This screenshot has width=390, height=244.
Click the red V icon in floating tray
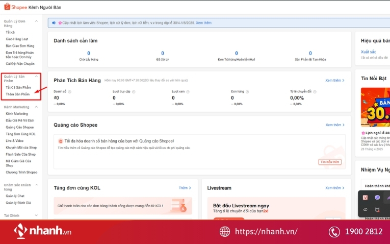point(365,198)
